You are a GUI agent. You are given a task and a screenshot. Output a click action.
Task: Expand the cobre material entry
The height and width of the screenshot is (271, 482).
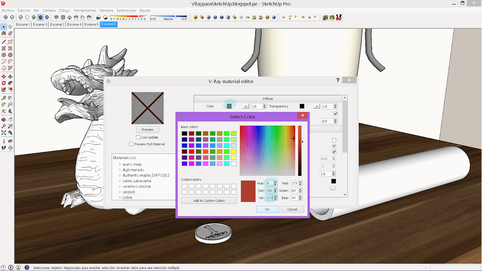point(120,197)
